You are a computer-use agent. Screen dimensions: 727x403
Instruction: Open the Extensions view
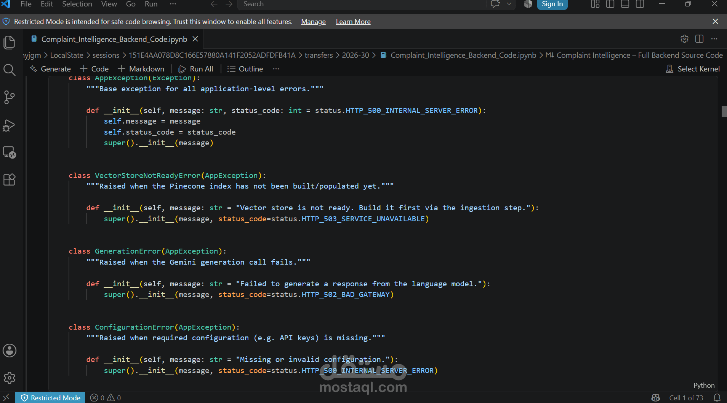9,179
